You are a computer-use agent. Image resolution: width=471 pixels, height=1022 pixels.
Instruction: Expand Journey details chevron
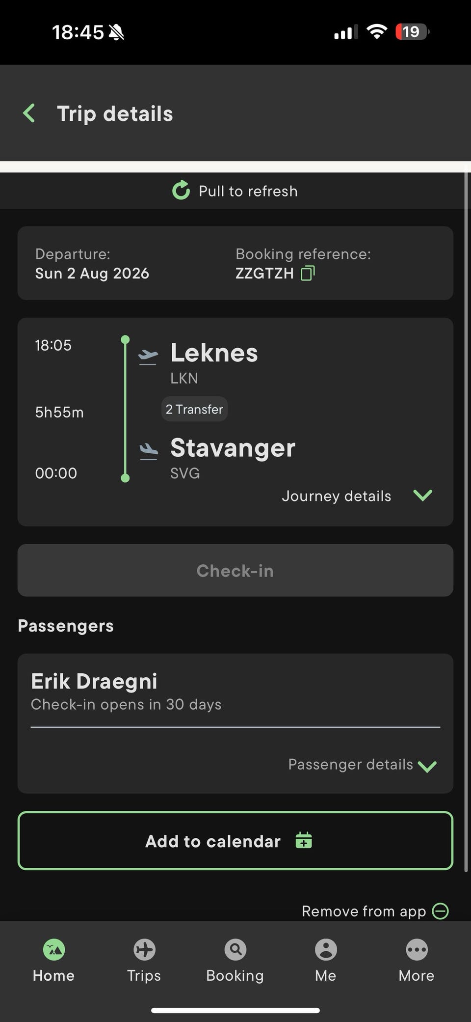coord(423,496)
